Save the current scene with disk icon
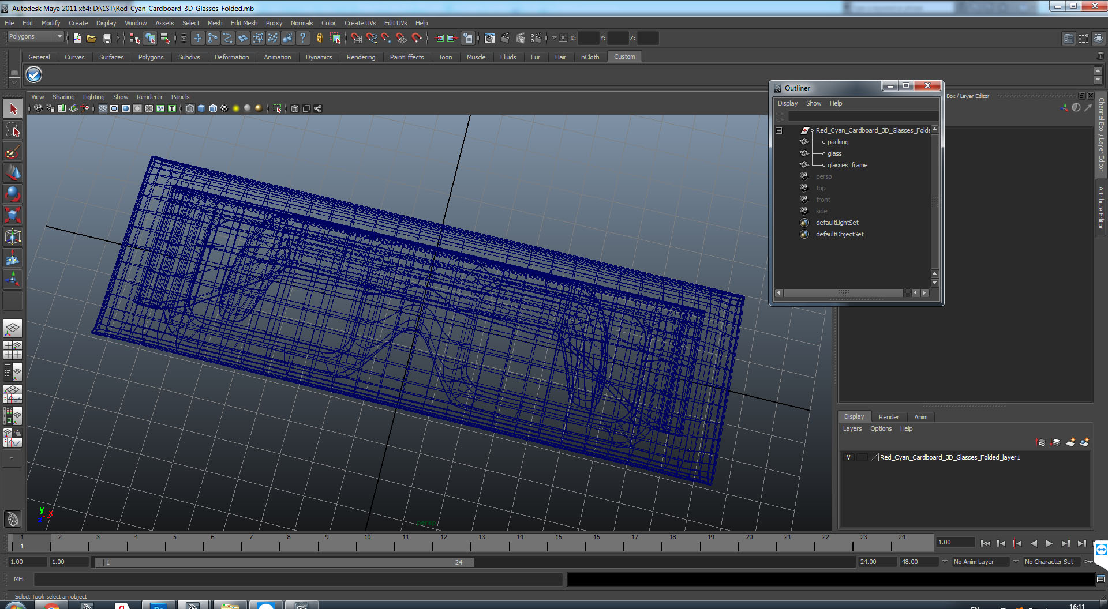The height and width of the screenshot is (609, 1108). click(x=107, y=38)
